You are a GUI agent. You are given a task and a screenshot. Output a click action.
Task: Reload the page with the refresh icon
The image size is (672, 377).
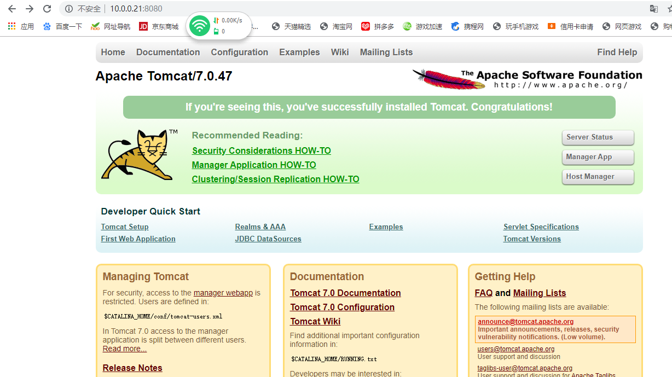click(x=47, y=9)
